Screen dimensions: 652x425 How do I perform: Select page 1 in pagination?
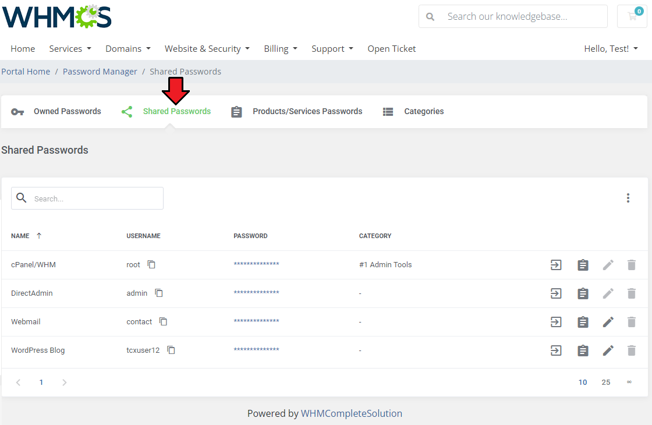[41, 382]
